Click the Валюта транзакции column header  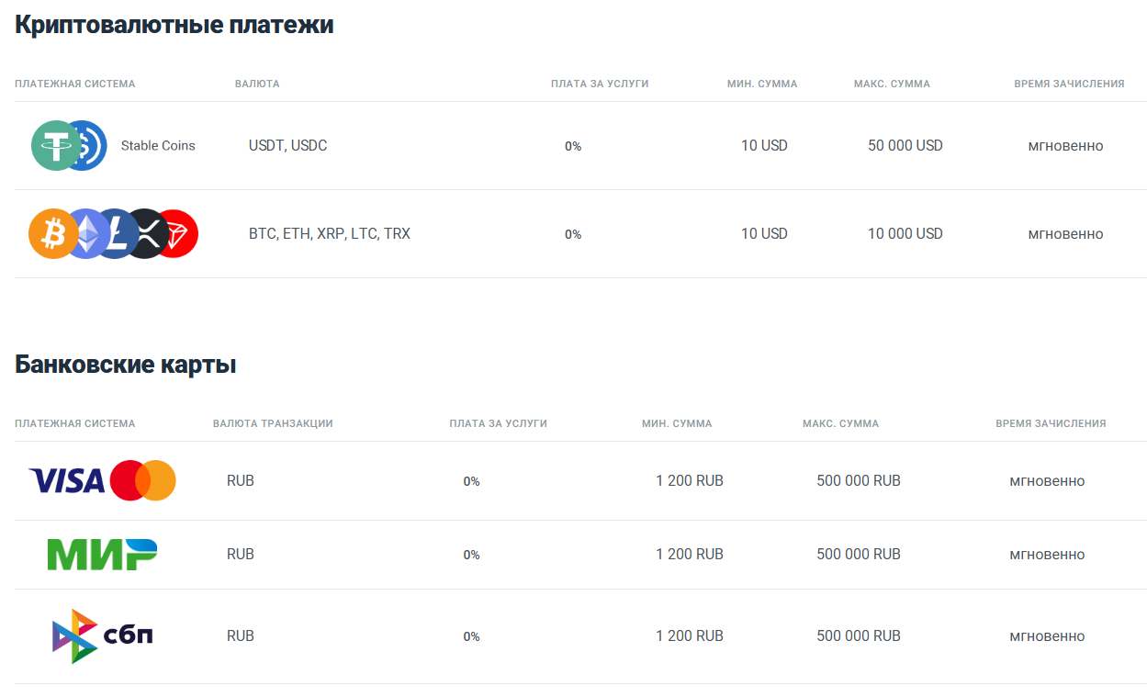point(272,423)
